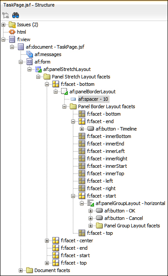
Task: Select the af:button - Timeline button icon
Action: pos(90,129)
